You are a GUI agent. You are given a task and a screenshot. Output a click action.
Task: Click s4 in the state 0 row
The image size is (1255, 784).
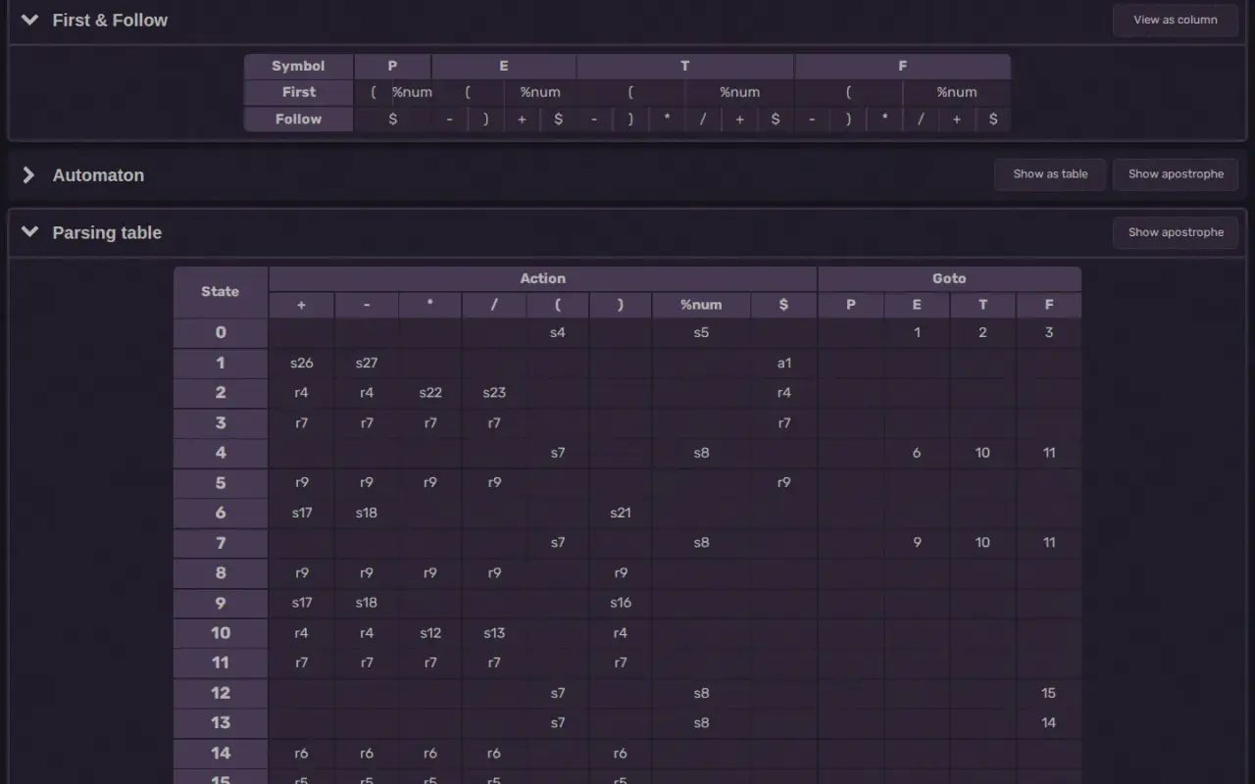pos(558,333)
